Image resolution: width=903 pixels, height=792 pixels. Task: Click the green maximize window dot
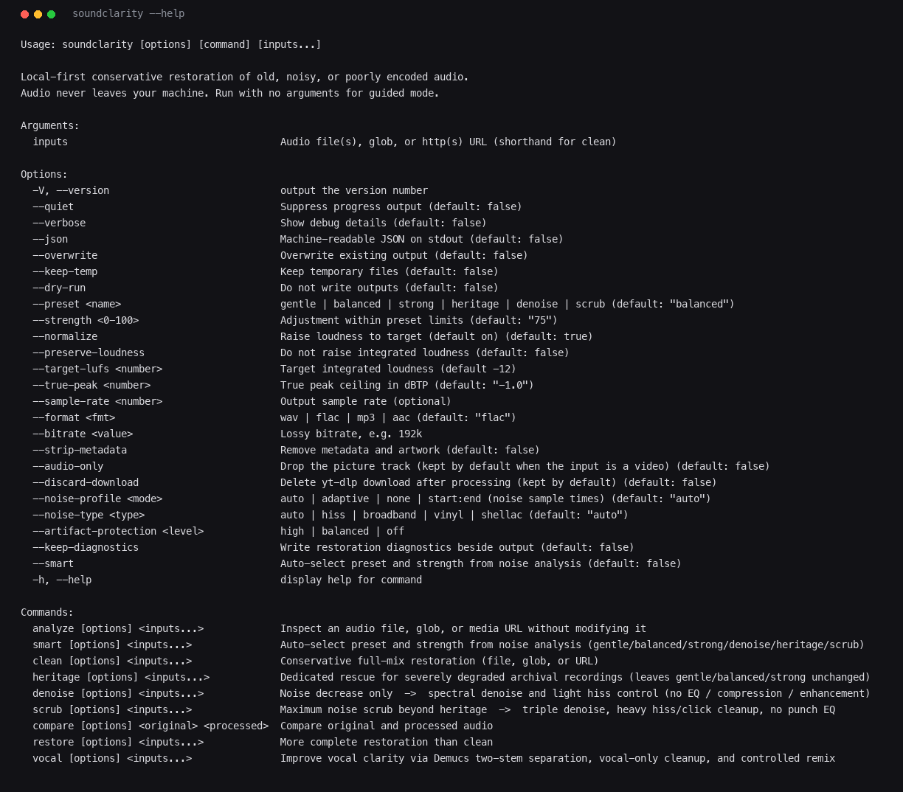point(52,14)
